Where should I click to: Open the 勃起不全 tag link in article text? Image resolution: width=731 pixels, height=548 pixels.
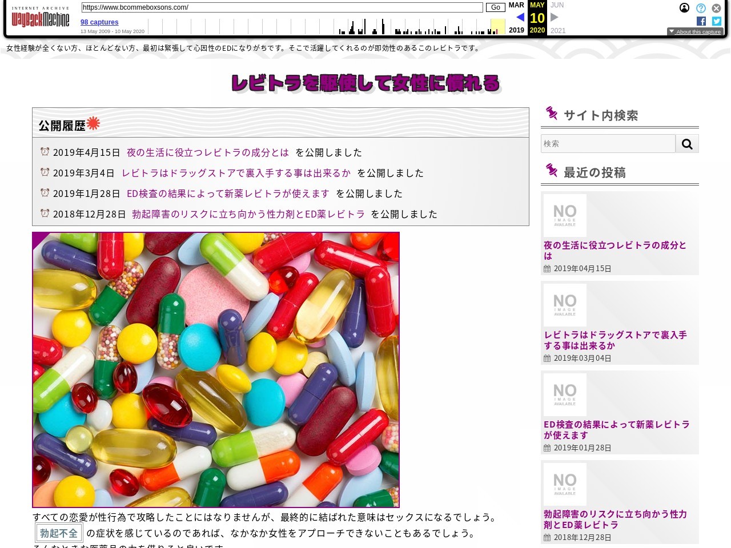click(59, 533)
